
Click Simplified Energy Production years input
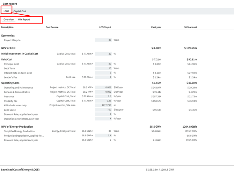103,131
